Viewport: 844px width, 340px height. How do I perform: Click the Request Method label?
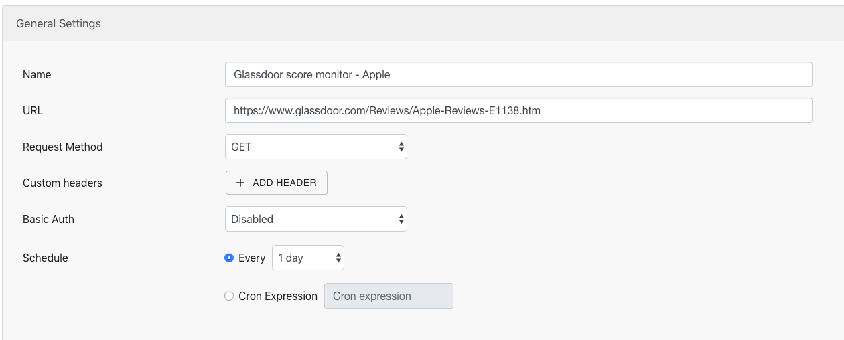pos(63,147)
